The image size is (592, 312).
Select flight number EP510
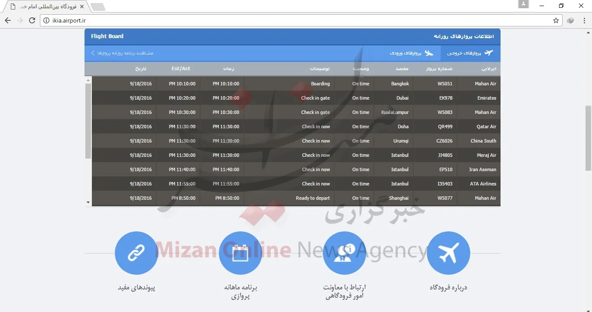pos(446,169)
